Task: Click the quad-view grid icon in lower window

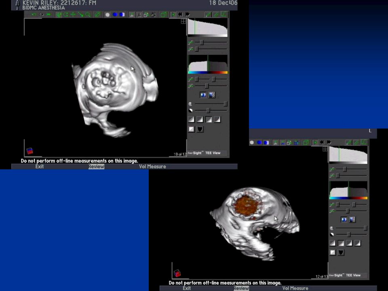Action: click(325, 149)
